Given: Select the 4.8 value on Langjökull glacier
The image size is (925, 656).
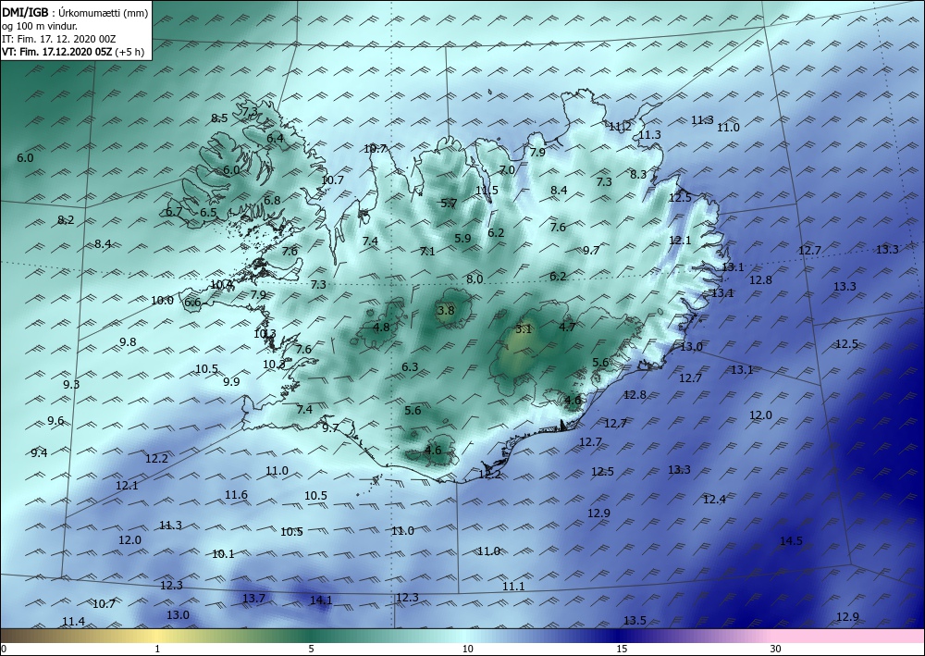Looking at the screenshot, I should click(x=382, y=327).
